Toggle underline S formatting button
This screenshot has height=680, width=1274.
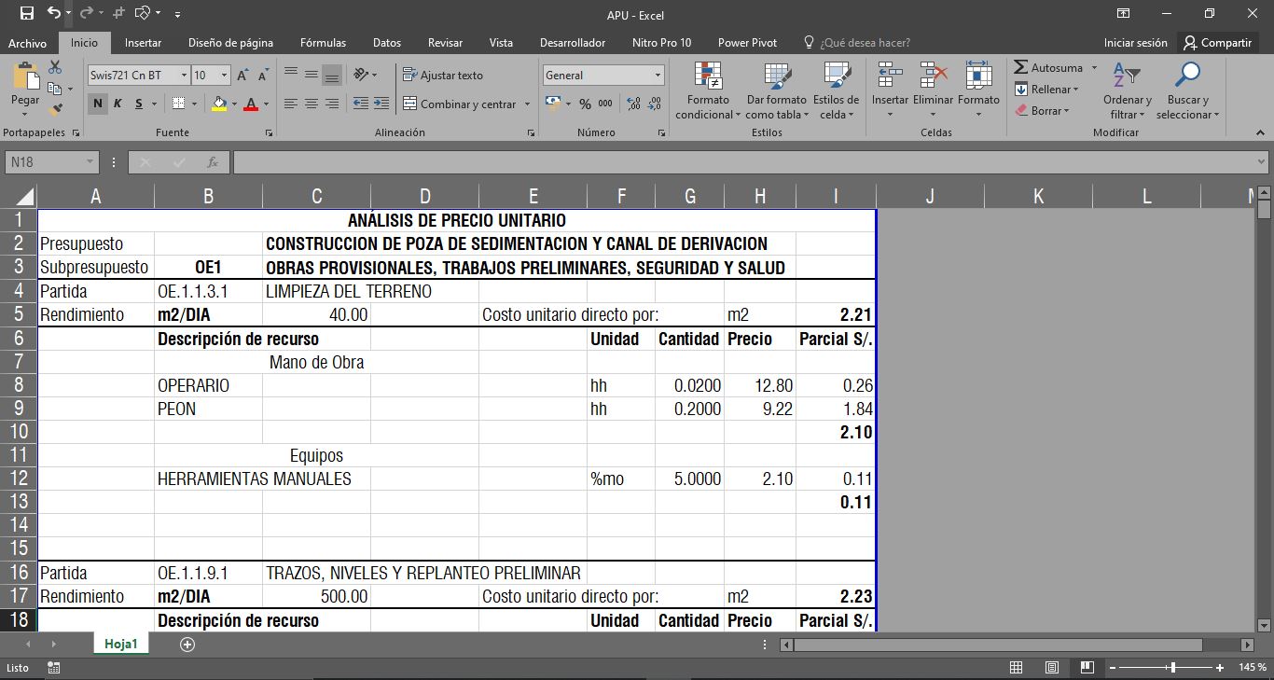point(139,104)
